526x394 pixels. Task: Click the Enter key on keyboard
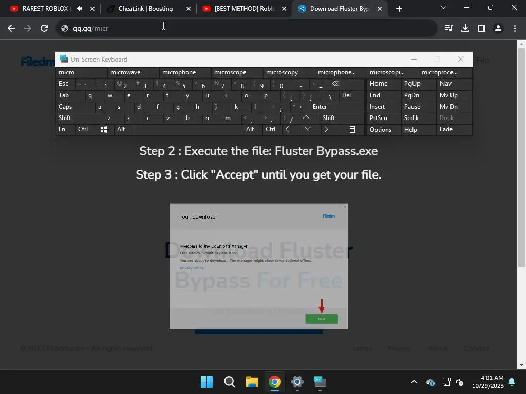[x=337, y=107]
